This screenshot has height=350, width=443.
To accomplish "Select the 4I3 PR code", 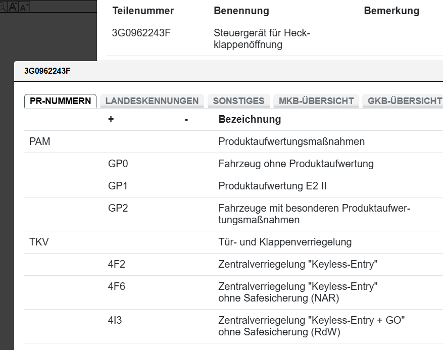I will (115, 320).
